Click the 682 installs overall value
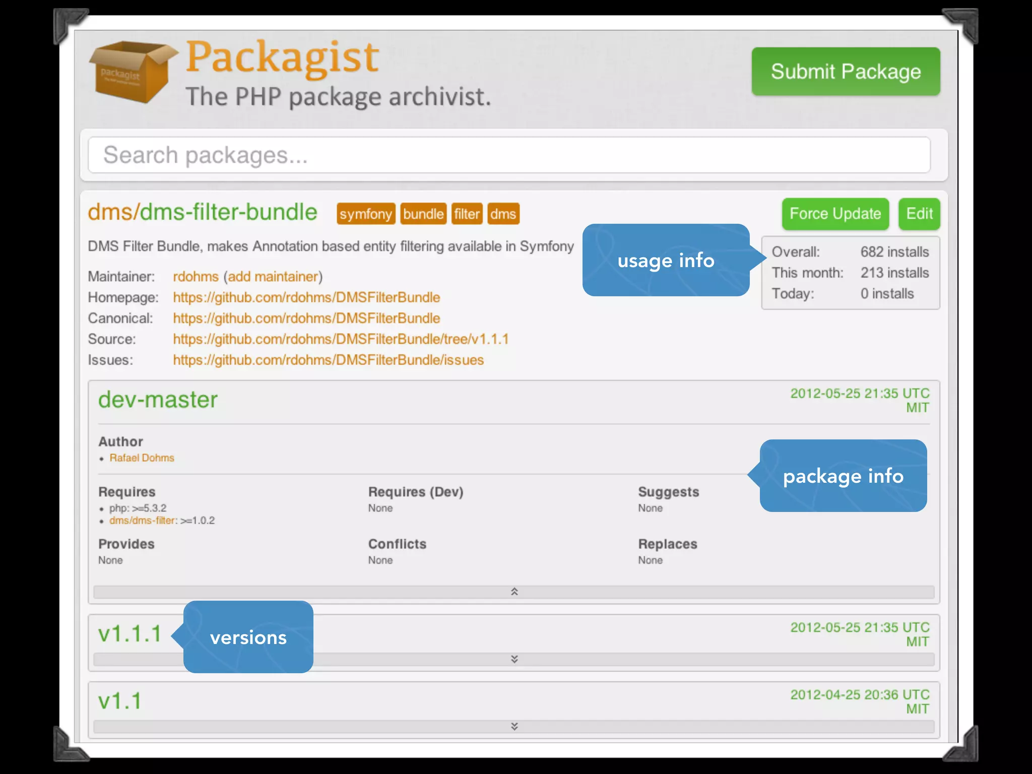Screen dimensions: 1032x774 point(894,252)
